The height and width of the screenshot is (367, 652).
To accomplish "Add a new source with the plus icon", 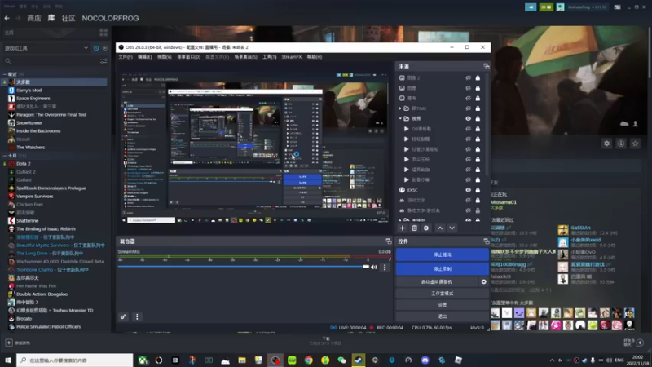I will click(x=402, y=228).
